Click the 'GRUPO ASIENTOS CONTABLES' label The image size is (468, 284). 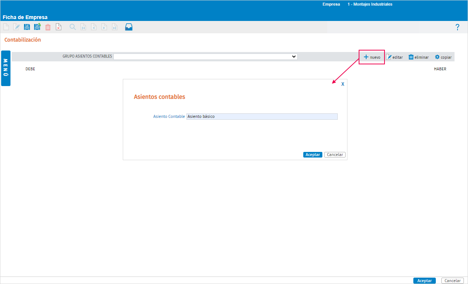point(87,57)
